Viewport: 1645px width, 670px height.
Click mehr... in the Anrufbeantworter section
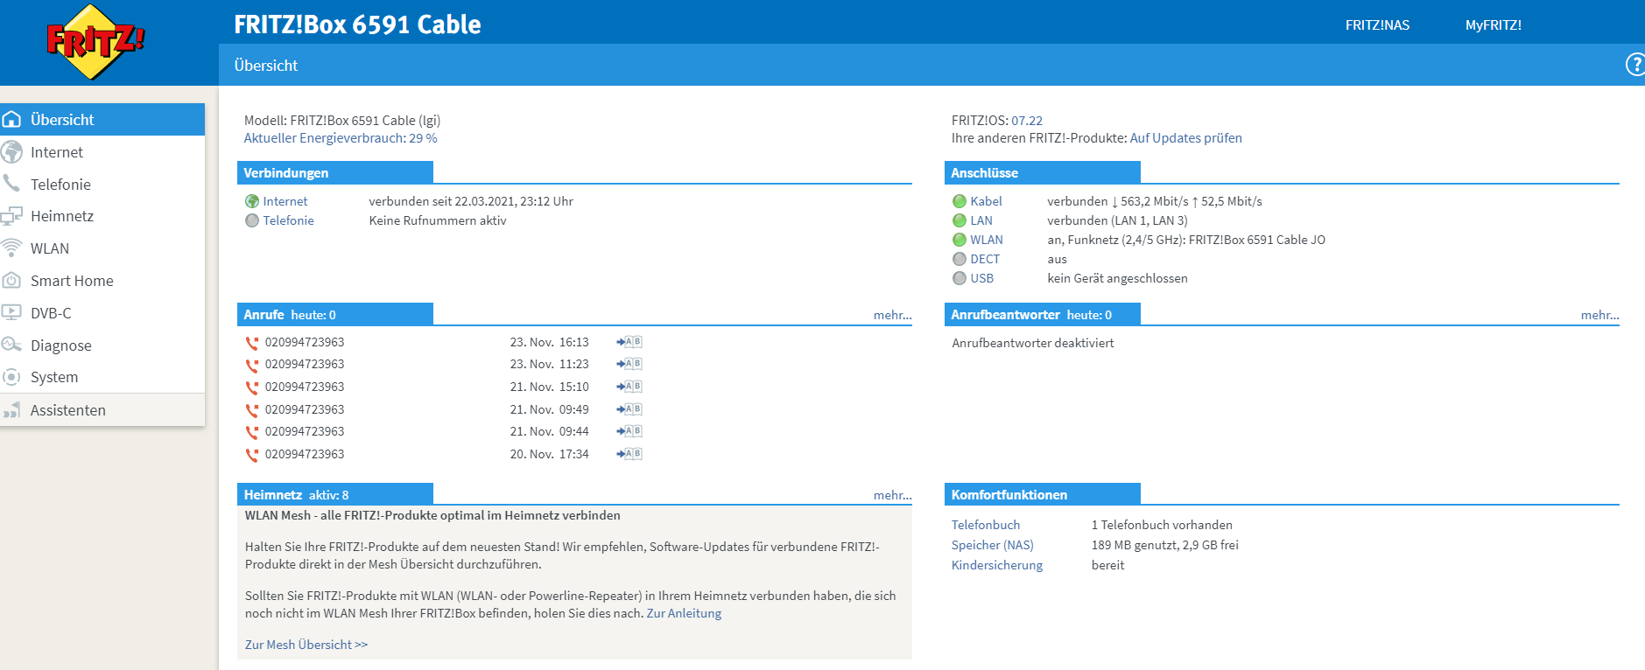click(x=1600, y=315)
